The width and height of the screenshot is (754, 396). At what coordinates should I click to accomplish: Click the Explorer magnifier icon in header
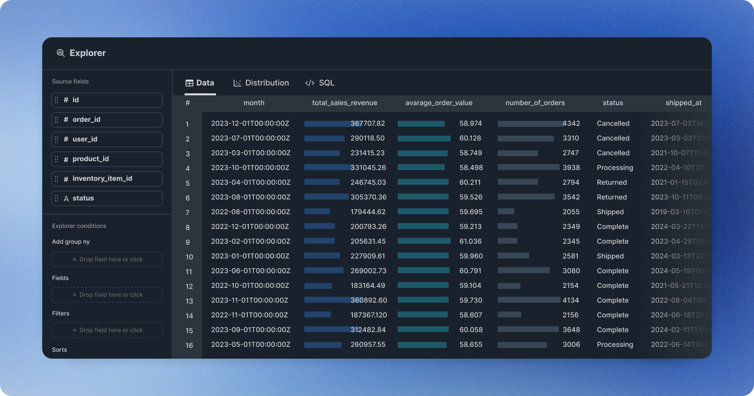click(61, 53)
